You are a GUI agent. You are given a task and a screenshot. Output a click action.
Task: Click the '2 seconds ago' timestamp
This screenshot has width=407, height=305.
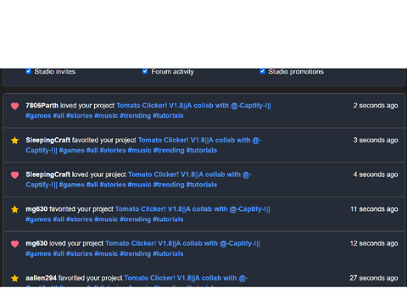[x=376, y=106]
